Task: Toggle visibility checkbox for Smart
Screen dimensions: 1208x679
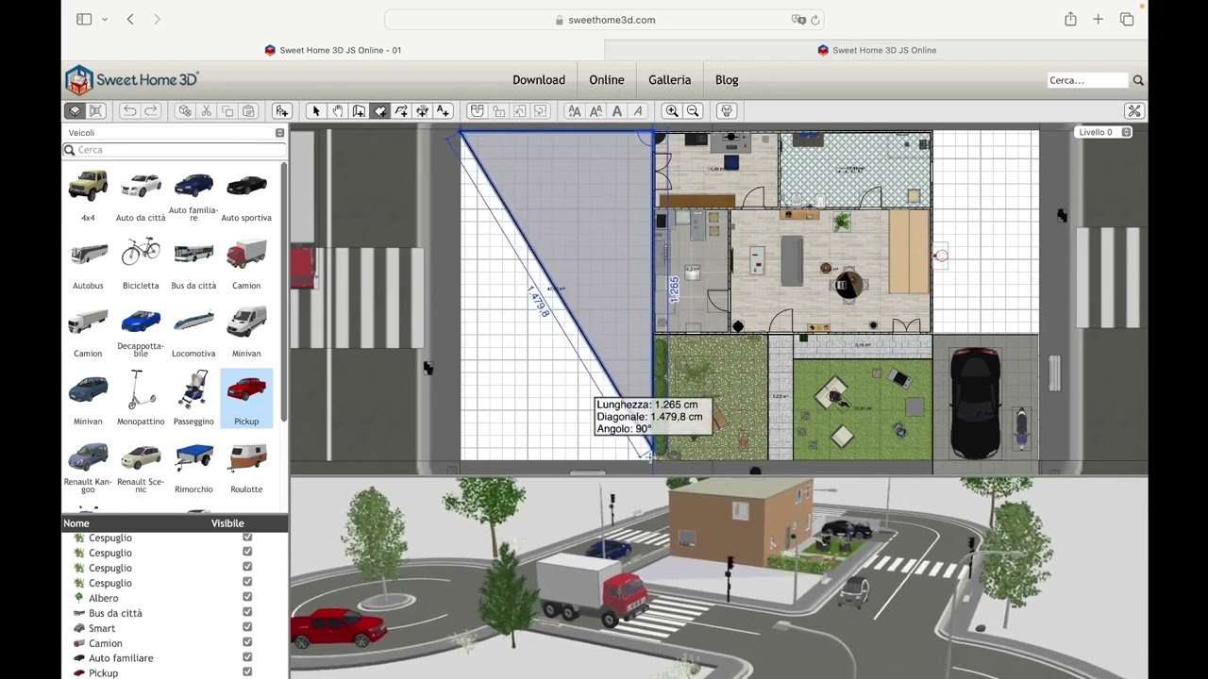Action: (247, 627)
